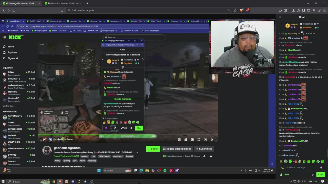Change playback speed icon in player
Image resolution: width=328 pixels, height=184 pixels.
tap(205, 140)
